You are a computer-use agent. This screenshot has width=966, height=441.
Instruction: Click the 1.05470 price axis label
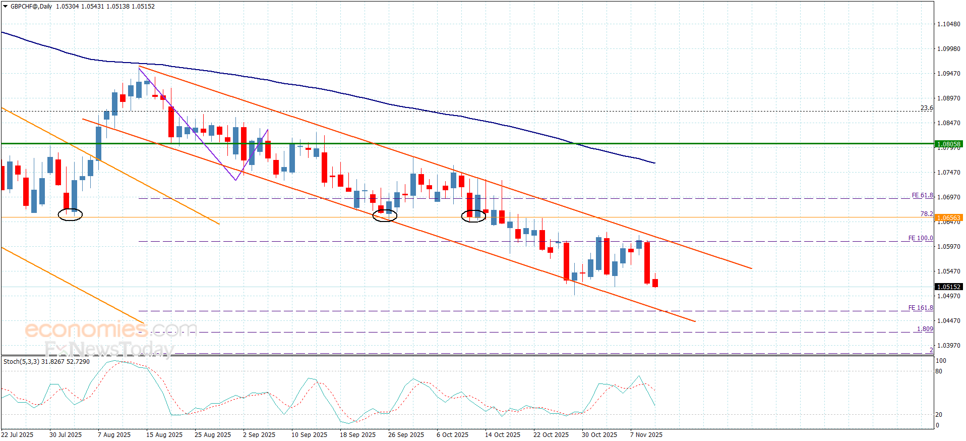click(948, 271)
